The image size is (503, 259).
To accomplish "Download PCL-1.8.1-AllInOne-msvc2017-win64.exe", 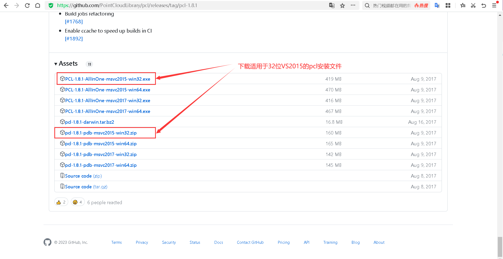I will click(x=108, y=111).
